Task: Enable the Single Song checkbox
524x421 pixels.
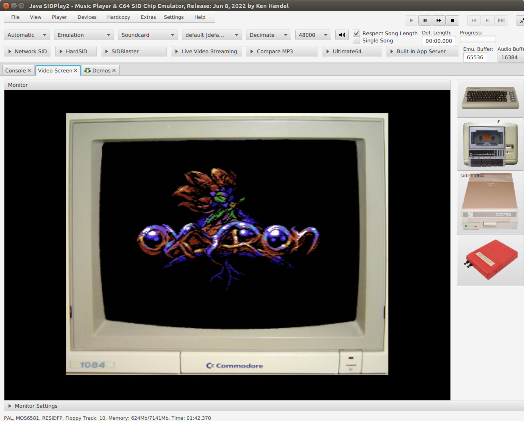Action: click(x=356, y=41)
